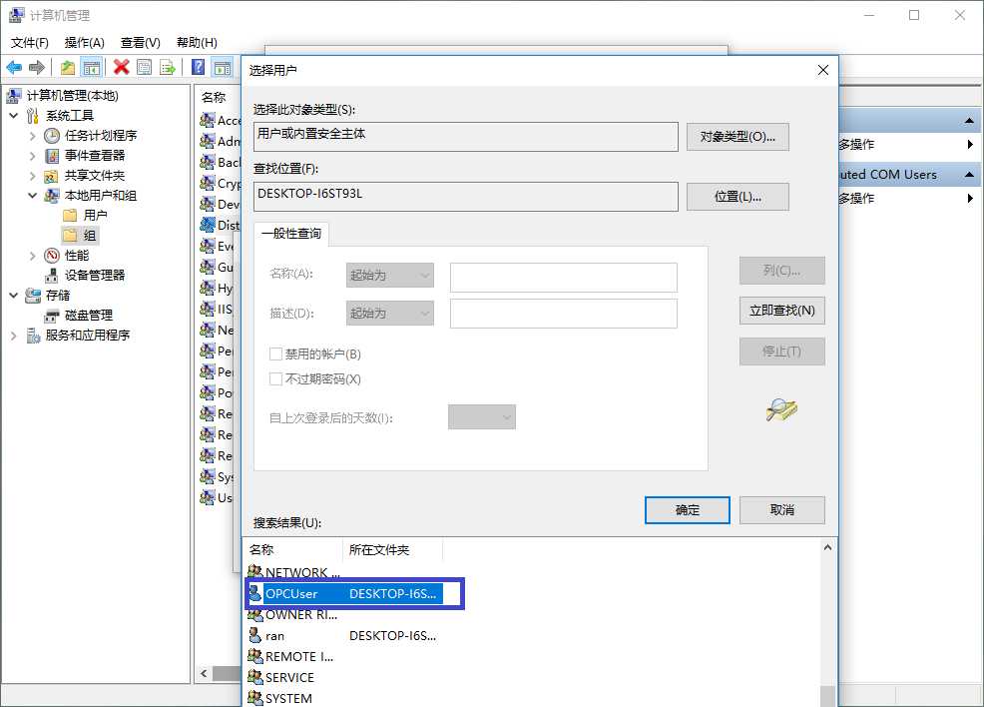Screen dimensions: 984x707
Task: Toggle the console tree pane toolbar icon
Action: 92,67
